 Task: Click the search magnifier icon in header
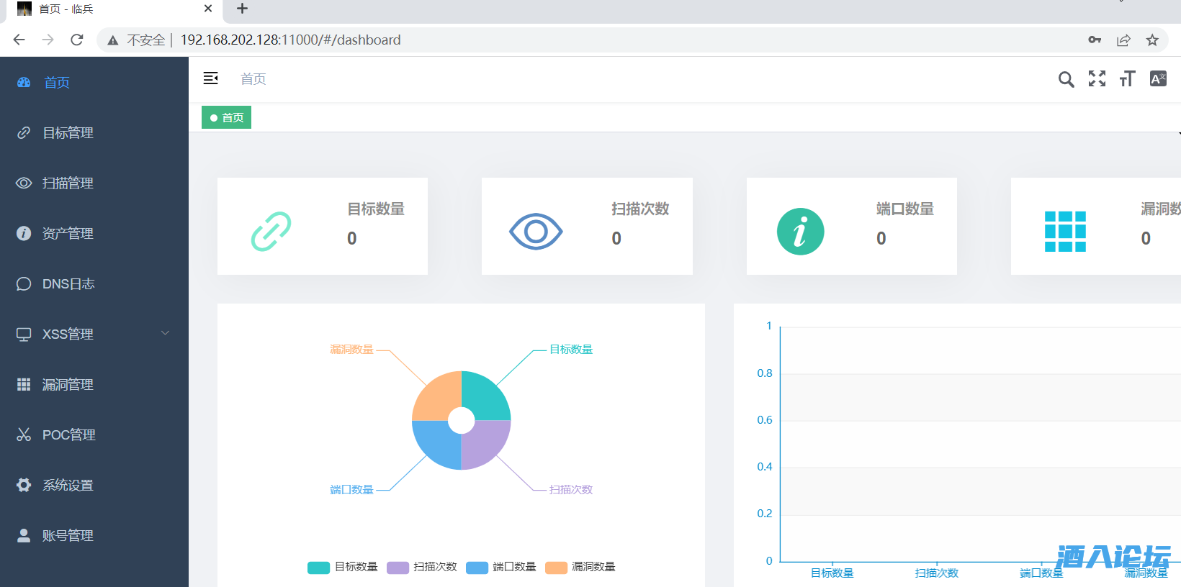(x=1066, y=79)
